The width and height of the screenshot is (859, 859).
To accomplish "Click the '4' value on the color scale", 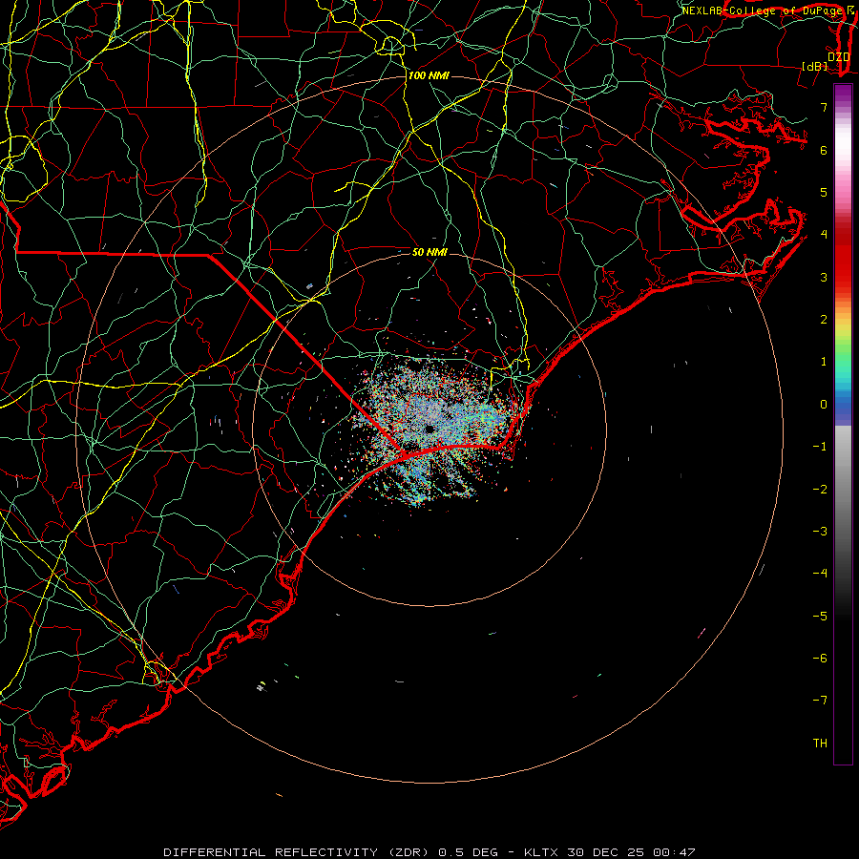I will coord(824,235).
